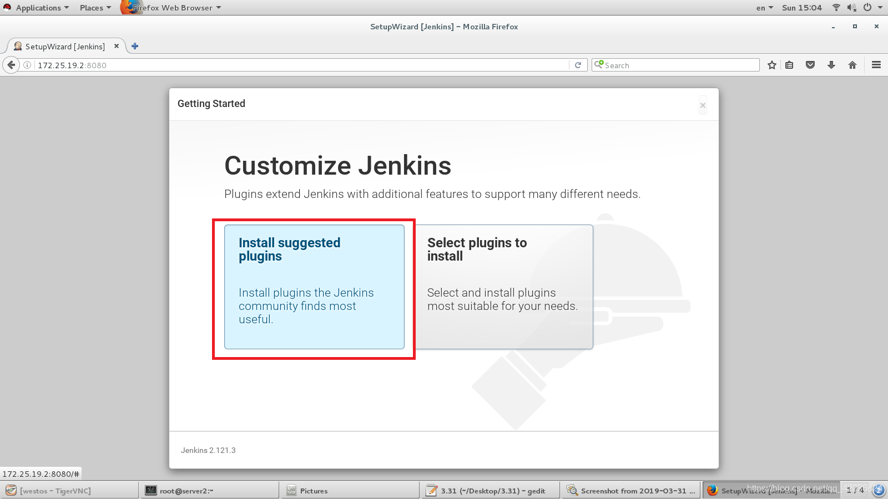Click the volume speaker icon
The height and width of the screenshot is (499, 888).
[851, 7]
